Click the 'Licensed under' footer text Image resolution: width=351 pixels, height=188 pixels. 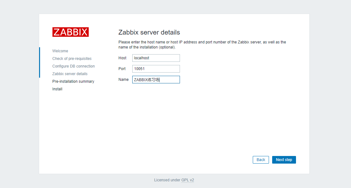pos(167,180)
